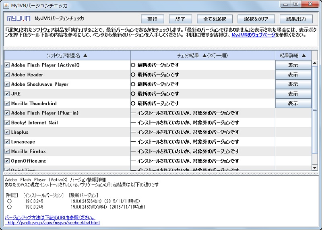Click the [インストールバージョン] heading text

pyautogui.click(x=43, y=195)
